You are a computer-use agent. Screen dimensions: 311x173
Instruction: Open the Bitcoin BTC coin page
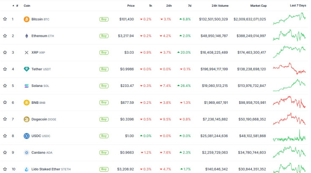pos(40,19)
